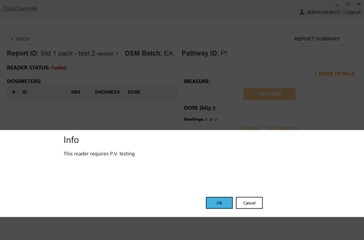Select the DOSE column header
Screen dimensions: 364x240
[x=134, y=92]
